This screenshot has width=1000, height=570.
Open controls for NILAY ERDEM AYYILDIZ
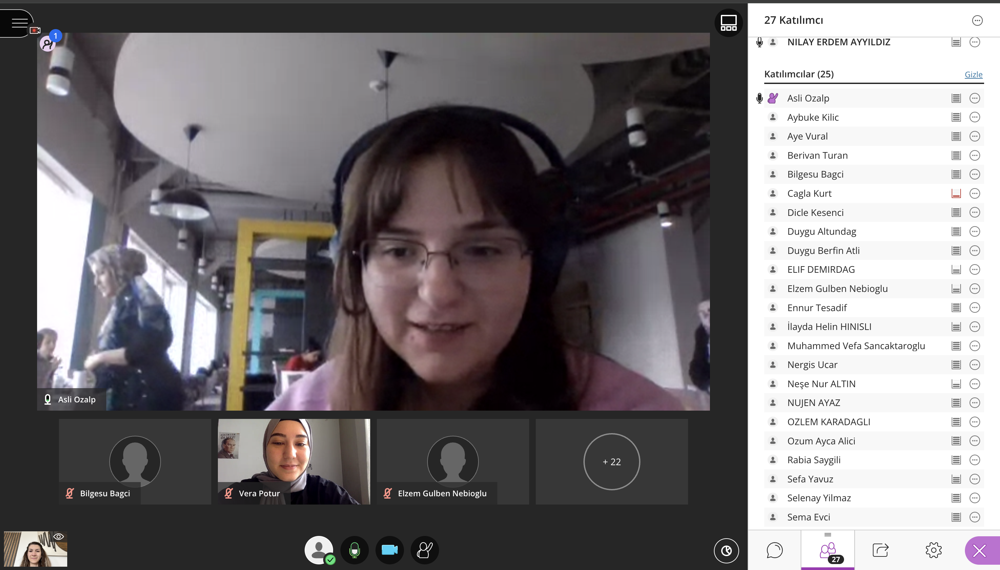[975, 42]
